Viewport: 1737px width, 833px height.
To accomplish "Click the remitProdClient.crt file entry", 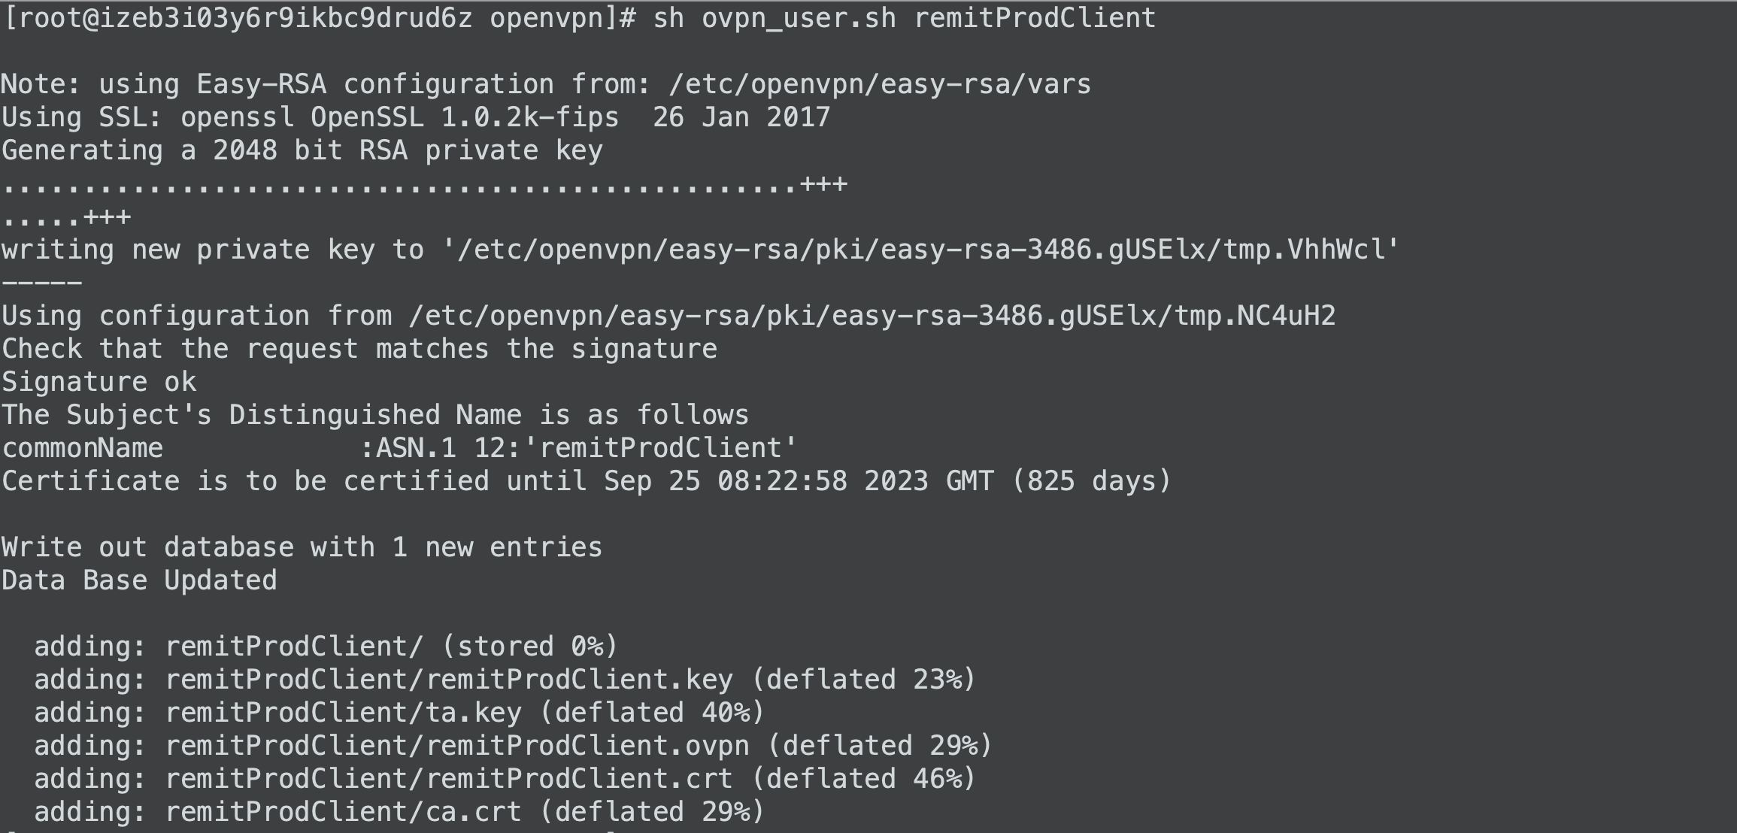I will pos(449,779).
